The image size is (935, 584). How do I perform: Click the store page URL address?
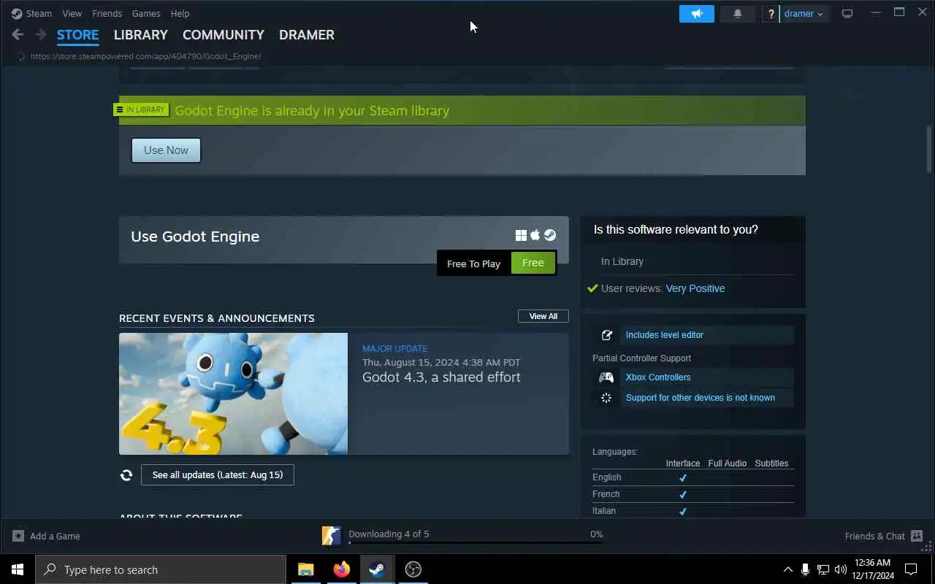coord(146,56)
